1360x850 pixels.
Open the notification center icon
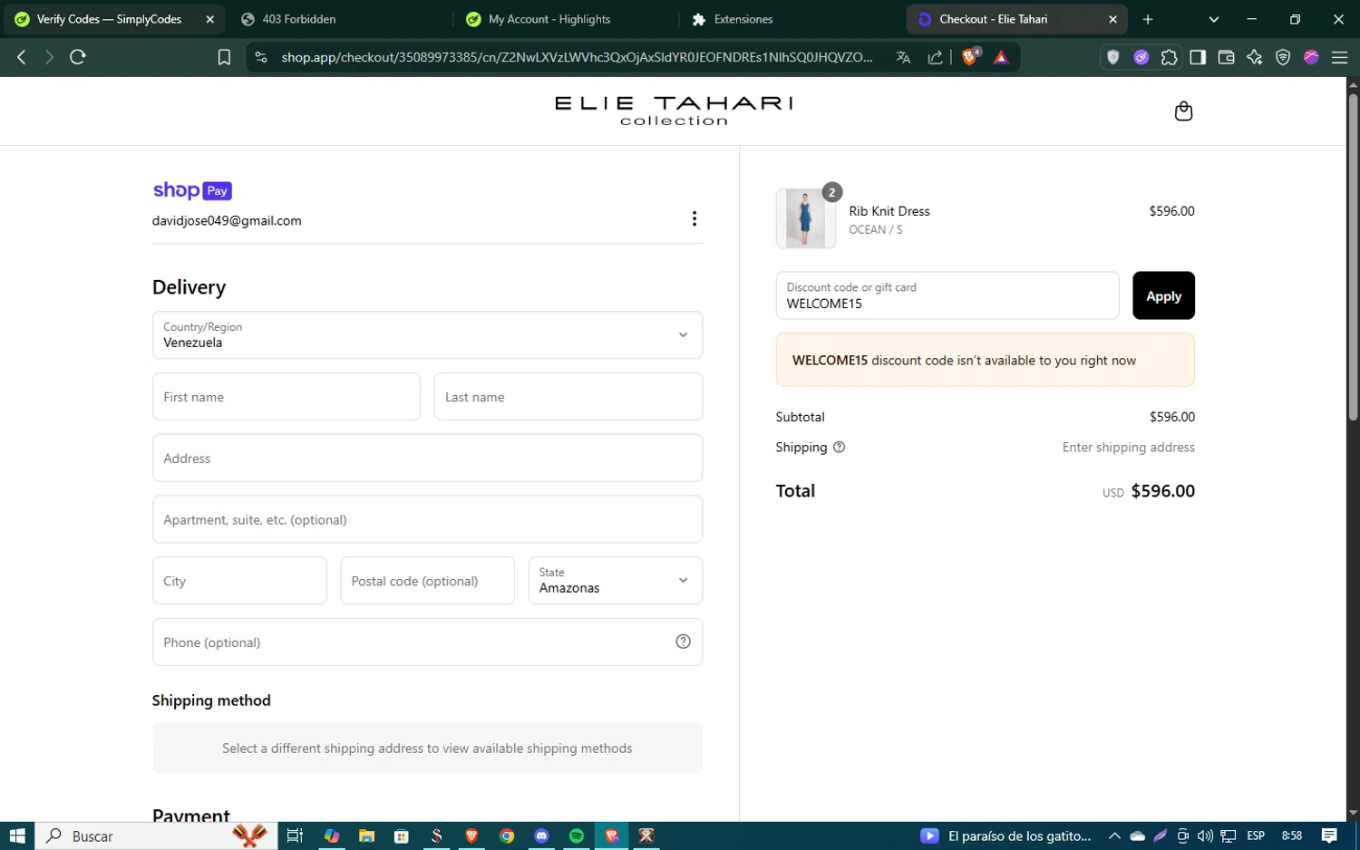click(1329, 836)
